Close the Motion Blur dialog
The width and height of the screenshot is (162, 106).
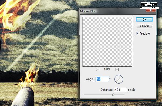[x=151, y=10]
